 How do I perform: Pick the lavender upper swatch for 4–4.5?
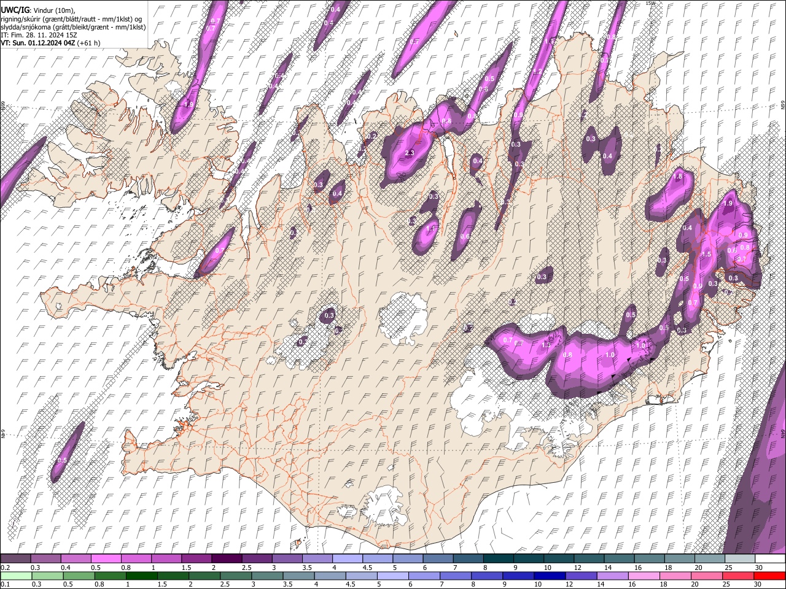click(346, 559)
